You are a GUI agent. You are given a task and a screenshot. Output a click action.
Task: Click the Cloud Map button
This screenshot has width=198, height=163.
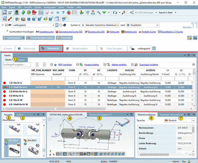pos(64,38)
